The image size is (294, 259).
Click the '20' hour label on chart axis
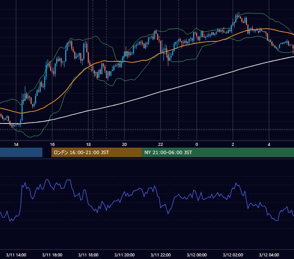(125, 145)
